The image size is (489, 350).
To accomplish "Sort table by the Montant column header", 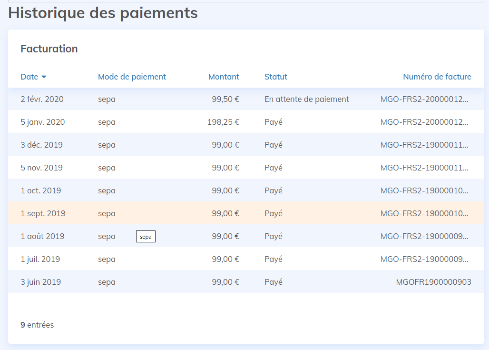I will 224,77.
